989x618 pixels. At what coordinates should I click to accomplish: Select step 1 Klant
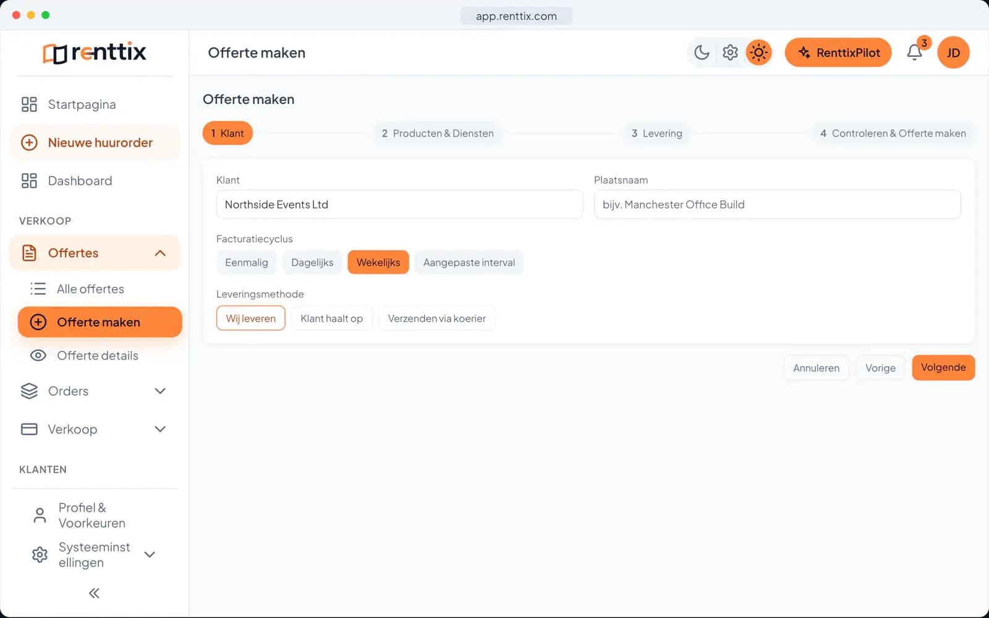[227, 133]
